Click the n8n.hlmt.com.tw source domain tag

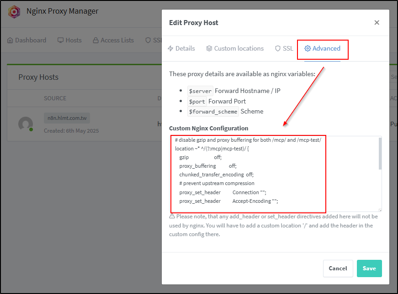pyautogui.click(x=67, y=118)
